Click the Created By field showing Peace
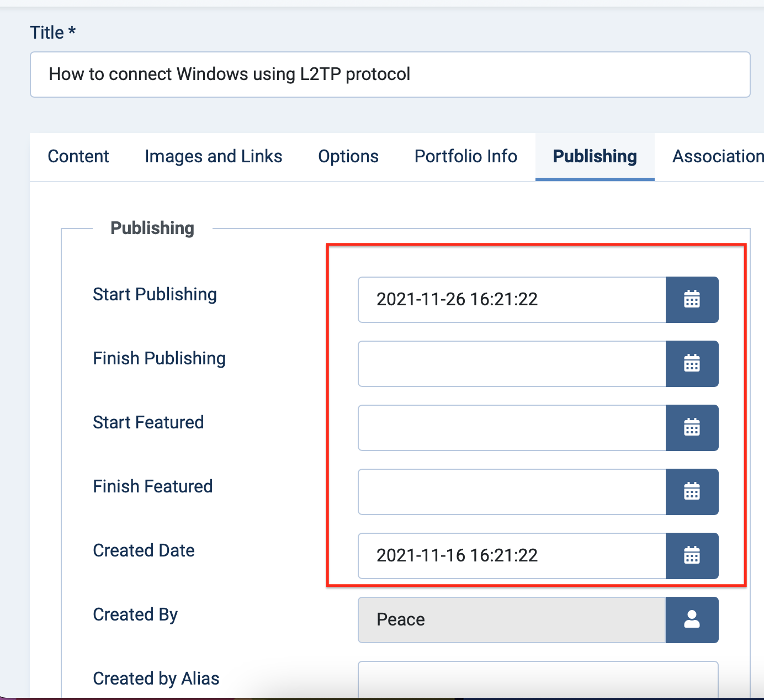Screen dimensions: 764x700 (512, 620)
